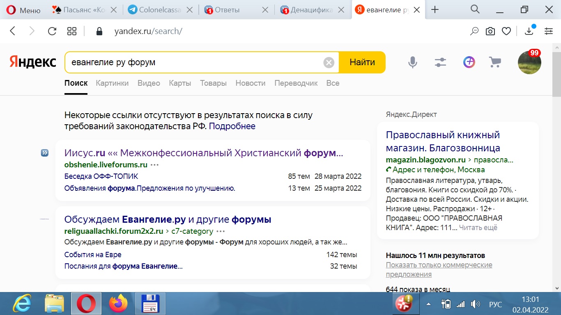The image size is (561, 315).
Task: Launch Internet Explorer from taskbar
Action: pos(22,304)
